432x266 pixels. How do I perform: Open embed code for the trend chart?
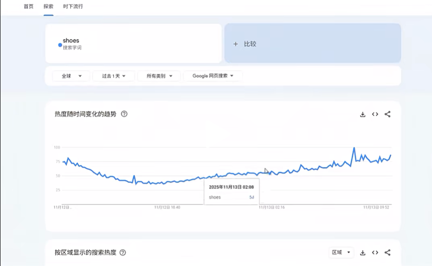(375, 114)
